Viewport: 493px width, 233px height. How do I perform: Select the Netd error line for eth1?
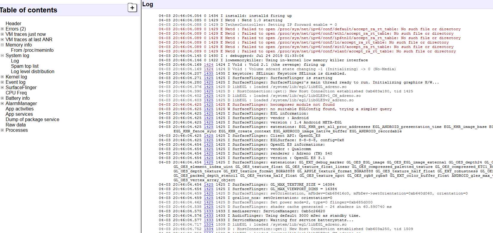pyautogui.click(x=306, y=33)
